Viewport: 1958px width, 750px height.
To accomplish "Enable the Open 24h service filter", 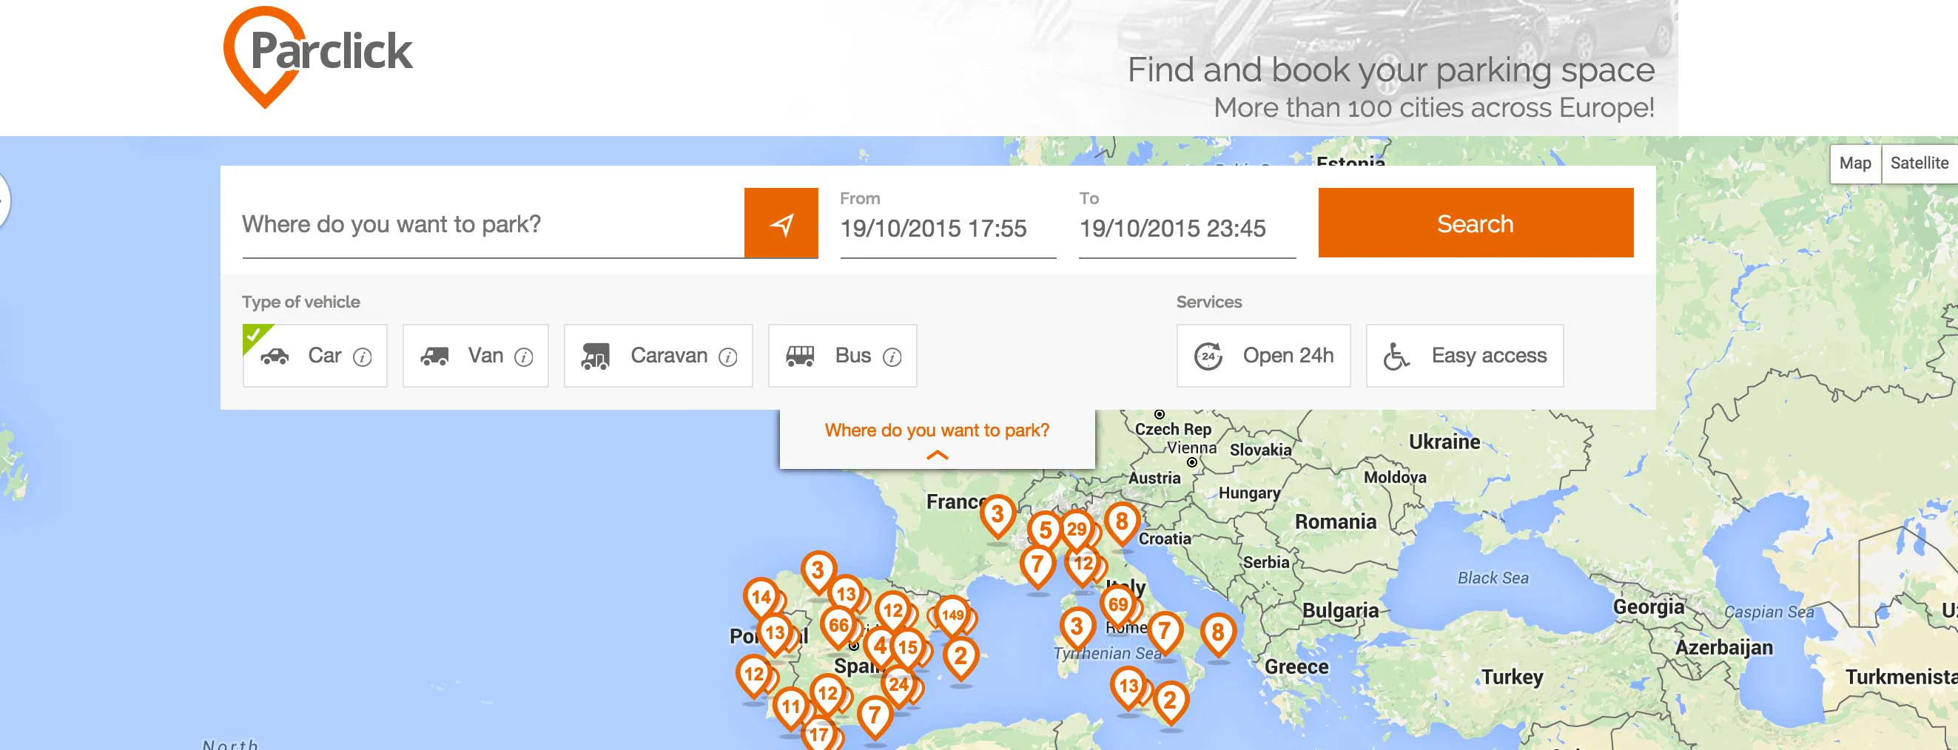I will click(x=1263, y=356).
